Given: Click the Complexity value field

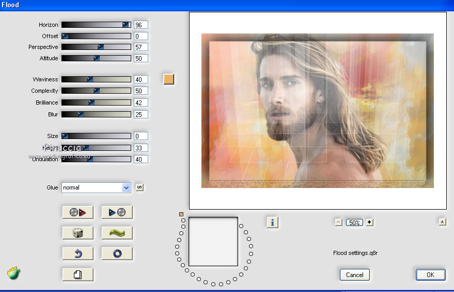Looking at the screenshot, I should point(140,91).
